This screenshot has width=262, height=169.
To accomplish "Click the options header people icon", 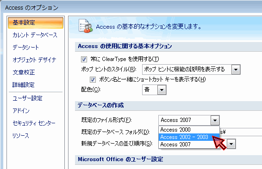I will [86, 26].
